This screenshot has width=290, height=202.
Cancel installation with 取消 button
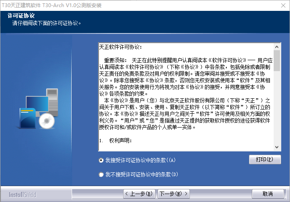click(x=268, y=194)
